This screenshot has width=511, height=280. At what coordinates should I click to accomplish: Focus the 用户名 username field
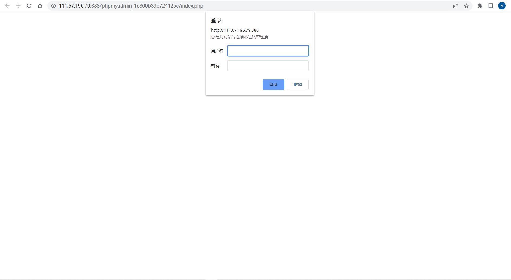point(268,51)
